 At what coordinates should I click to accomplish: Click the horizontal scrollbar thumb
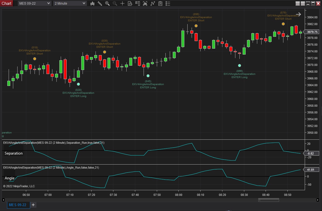tap(269, 200)
